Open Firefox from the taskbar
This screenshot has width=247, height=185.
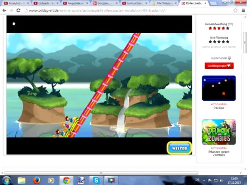[x=37, y=180]
